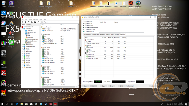The width and height of the screenshot is (189, 106).
Task: Open FurMark desktop icon
Action: pos(4,93)
